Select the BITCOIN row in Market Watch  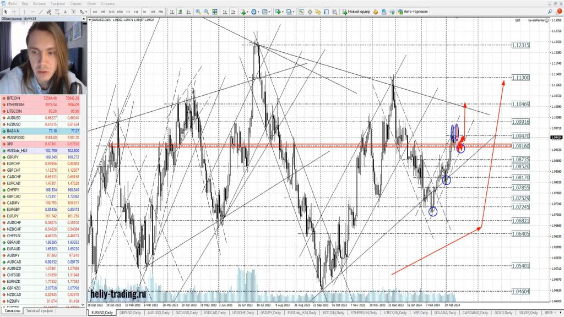(x=17, y=98)
